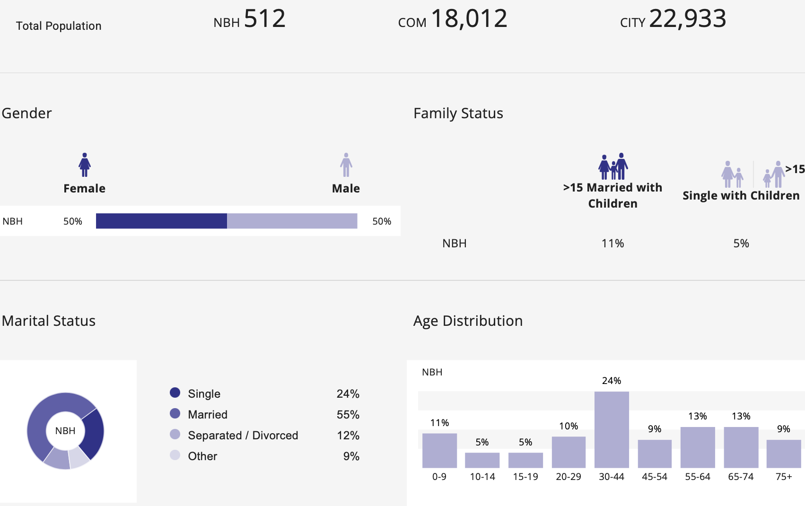Click the COM 18,012 population figure
The height and width of the screenshot is (506, 805).
pos(453,19)
